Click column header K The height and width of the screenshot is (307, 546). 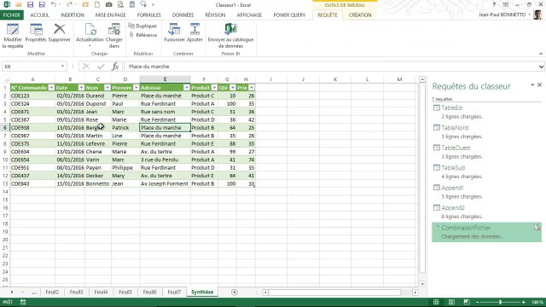(x=335, y=79)
